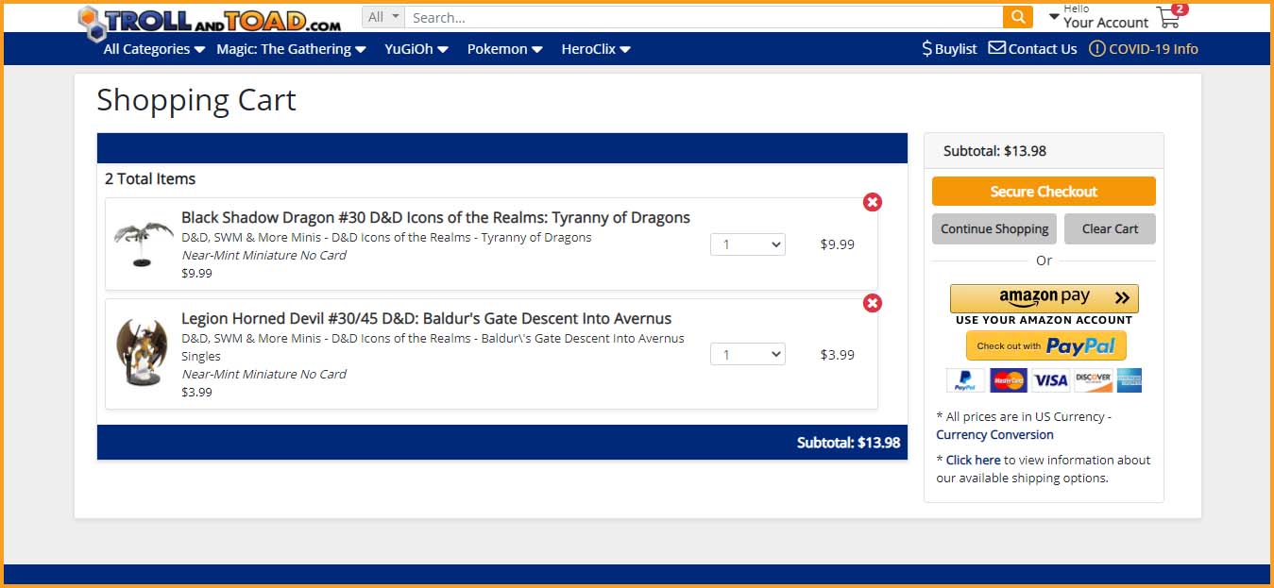Viewport: 1274px width, 588px height.
Task: Click the Black Shadow Dragon thumbnail
Action: (x=143, y=244)
